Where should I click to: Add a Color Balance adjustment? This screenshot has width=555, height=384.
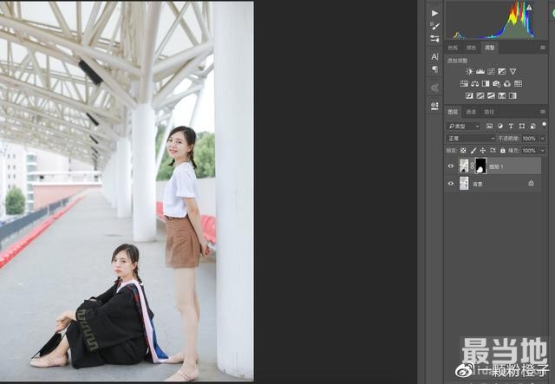(475, 83)
